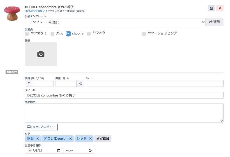Click the description textarea resize handle
Viewport: 230px width, 157px height.
click(222, 121)
